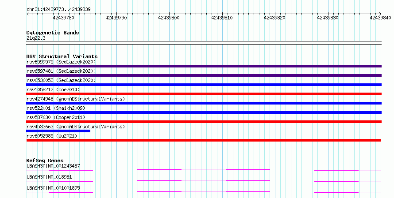Open variant nsv4533663 (gnomADStructuralVariants) label
This screenshot has width=394, height=198.
[76, 127]
